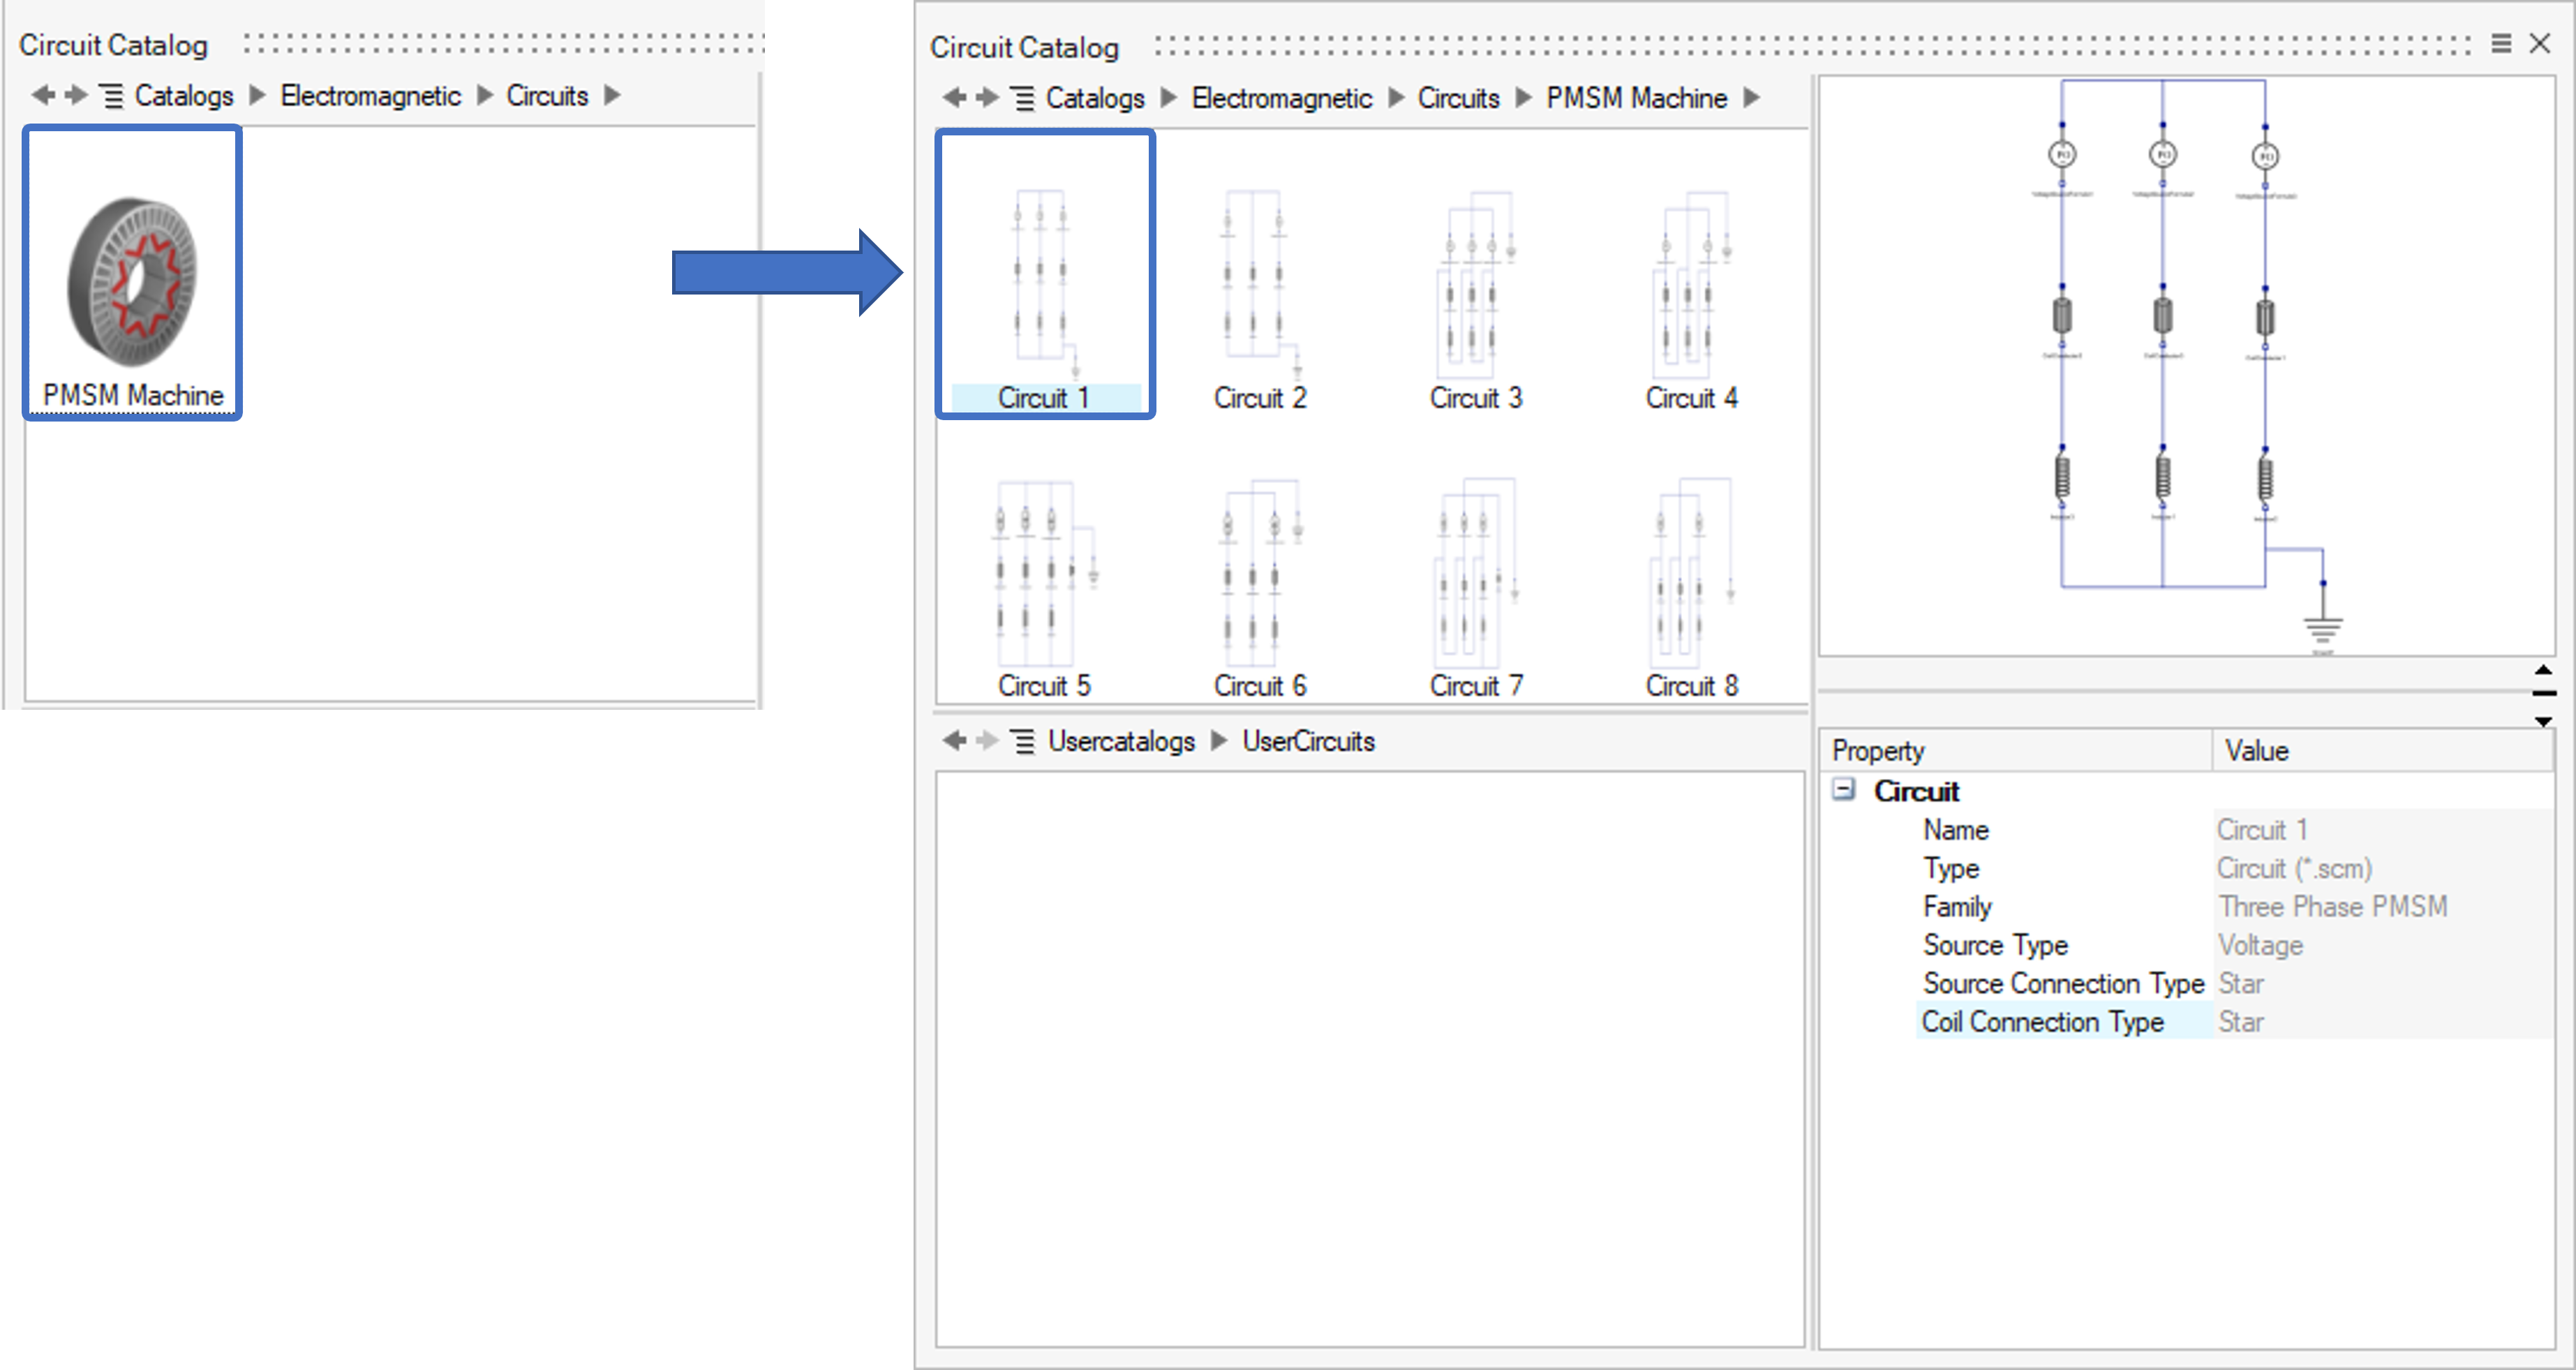Click back arrow in left Circuit Catalog

click(42, 95)
